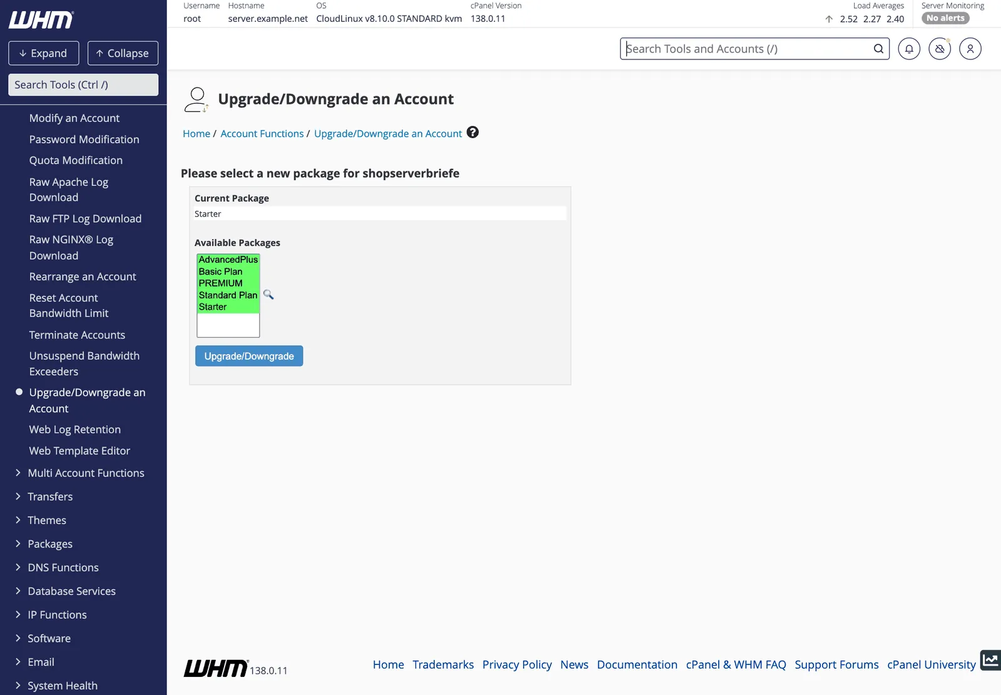Open Web Template Editor in sidebar
The image size is (1001, 695).
[x=79, y=451]
